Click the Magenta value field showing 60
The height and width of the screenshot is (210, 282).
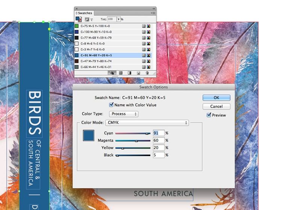pos(159,140)
